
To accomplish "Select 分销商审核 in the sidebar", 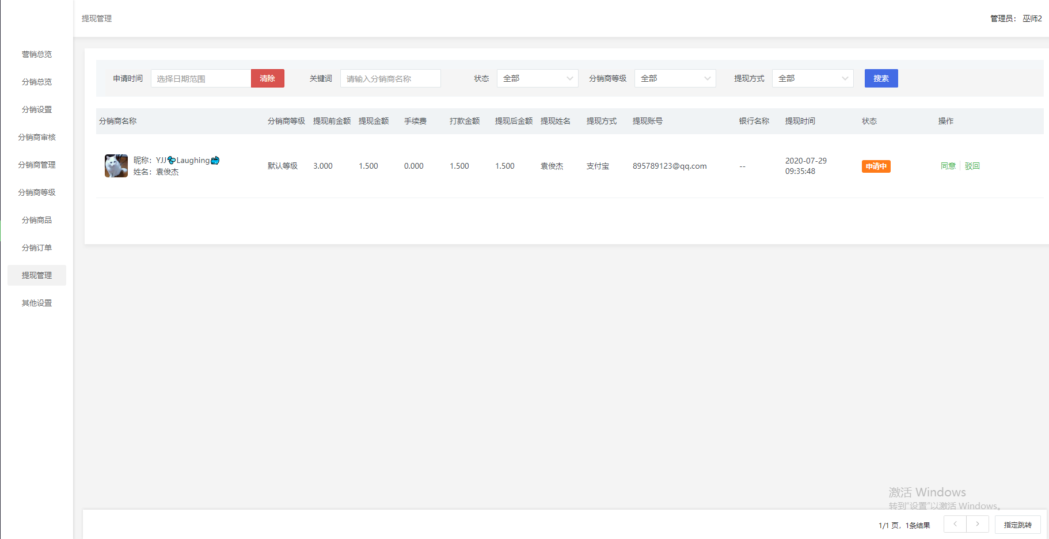I will click(x=37, y=137).
